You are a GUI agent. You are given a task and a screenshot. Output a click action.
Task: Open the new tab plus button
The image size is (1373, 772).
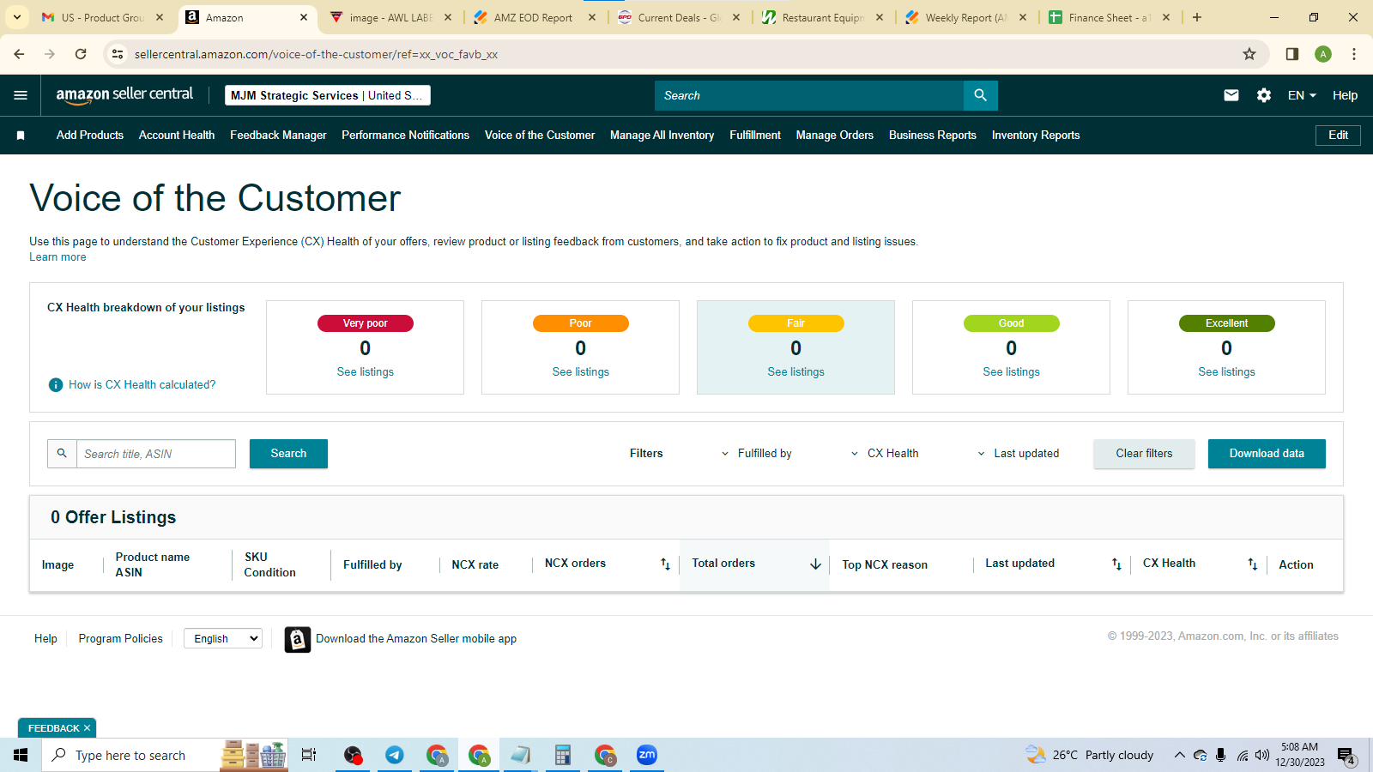tap(1197, 17)
